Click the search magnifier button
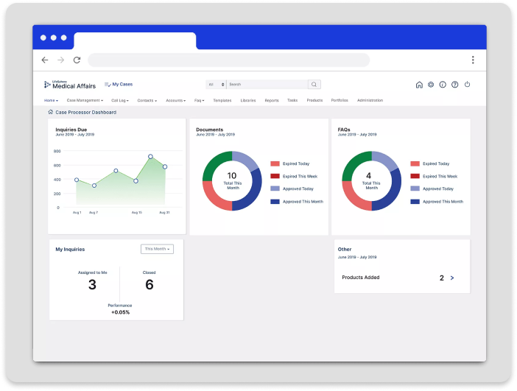This screenshot has width=517, height=391. click(x=314, y=85)
